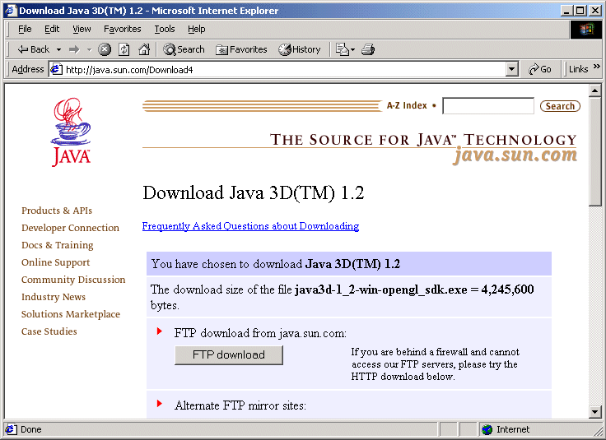This screenshot has height=440, width=606.
Task: Open the Back history dropdown arrow
Action: pyautogui.click(x=58, y=49)
